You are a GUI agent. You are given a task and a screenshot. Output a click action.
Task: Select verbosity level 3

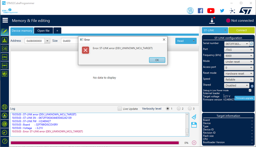coord(190,109)
